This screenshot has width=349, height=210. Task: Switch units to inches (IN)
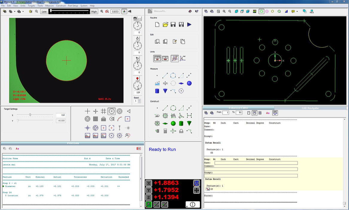157,59
